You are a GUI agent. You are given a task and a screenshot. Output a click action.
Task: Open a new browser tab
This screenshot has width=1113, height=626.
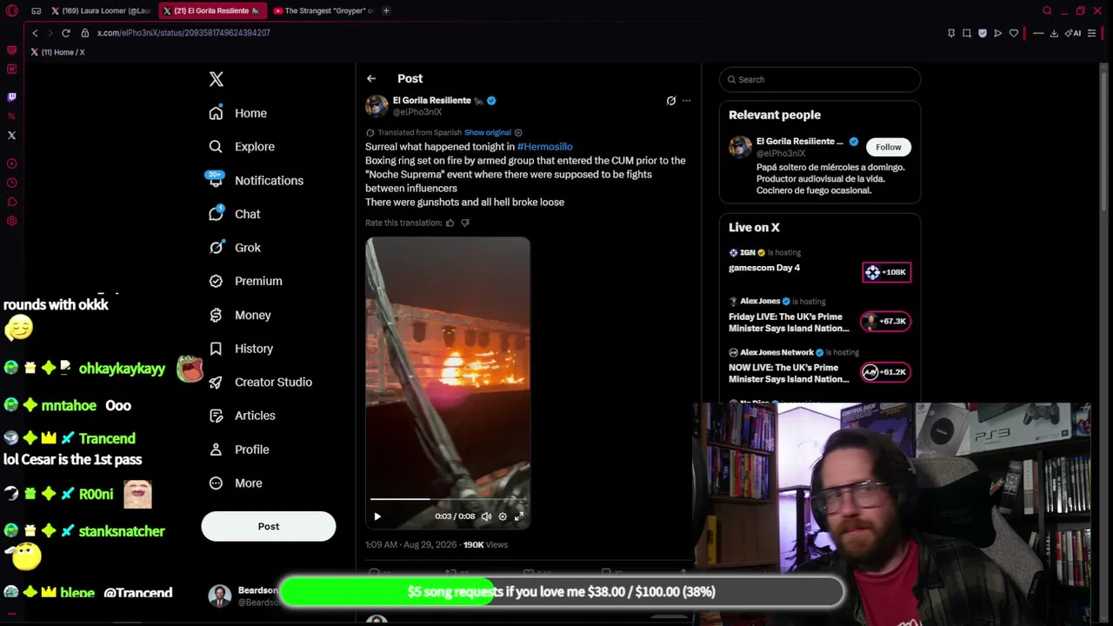tap(386, 10)
